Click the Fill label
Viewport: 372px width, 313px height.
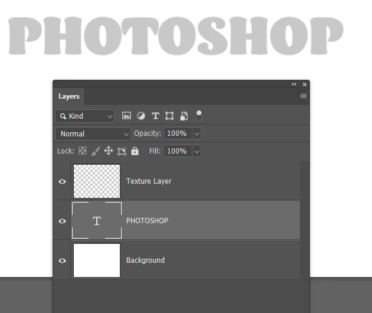tap(155, 151)
